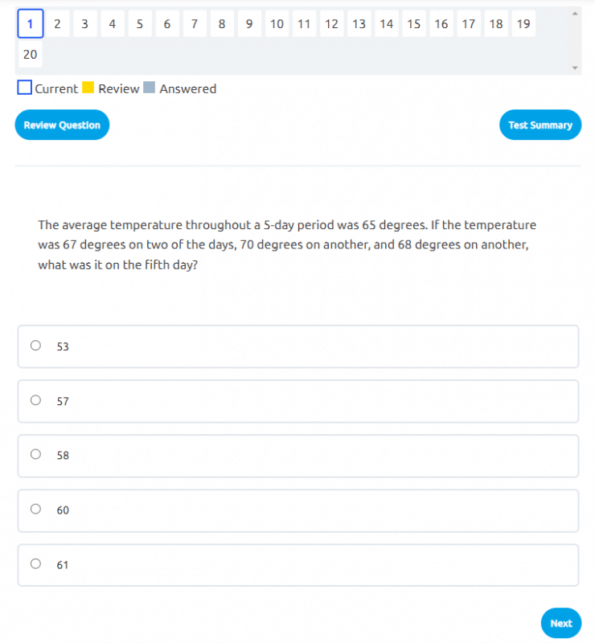The width and height of the screenshot is (595, 643).
Task: Go to the Next question
Action: click(560, 623)
